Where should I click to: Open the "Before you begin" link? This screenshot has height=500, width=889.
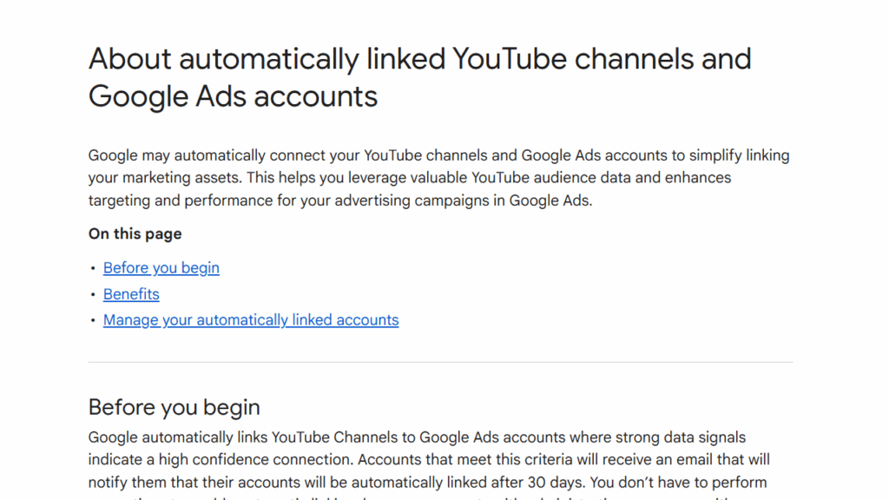click(x=161, y=268)
